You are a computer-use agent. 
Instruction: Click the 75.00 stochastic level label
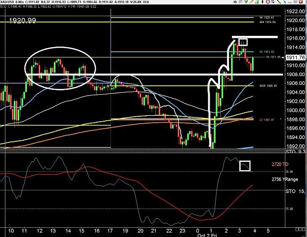click(x=289, y=209)
